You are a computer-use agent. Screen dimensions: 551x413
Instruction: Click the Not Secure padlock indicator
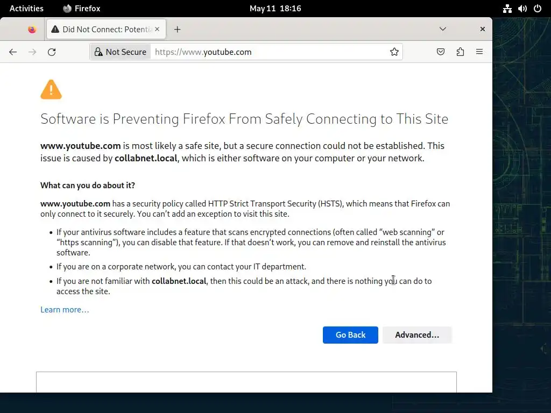point(120,52)
